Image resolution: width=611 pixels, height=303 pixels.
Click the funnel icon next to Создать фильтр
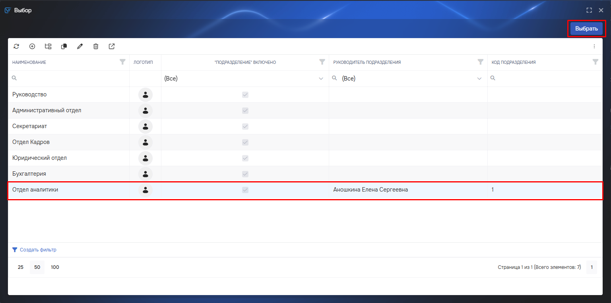coord(15,250)
